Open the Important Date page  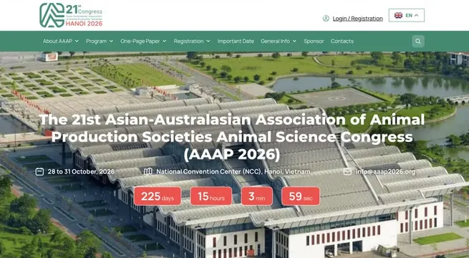[236, 41]
